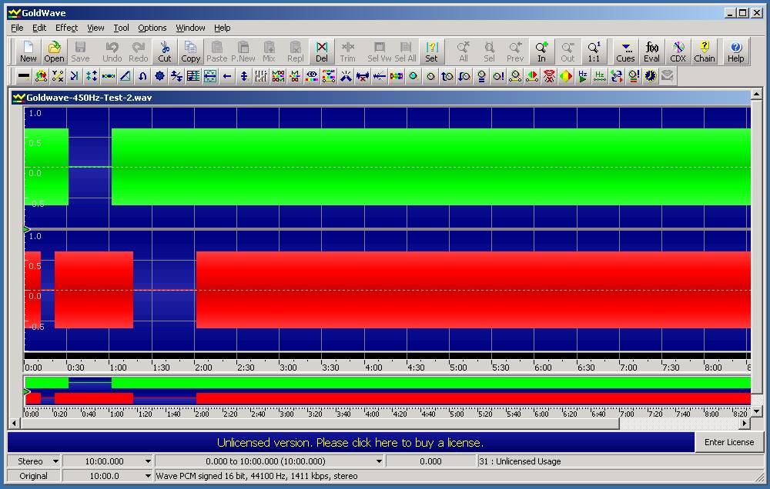
Task: Launch the CDX audio extraction tool
Action: pos(678,52)
